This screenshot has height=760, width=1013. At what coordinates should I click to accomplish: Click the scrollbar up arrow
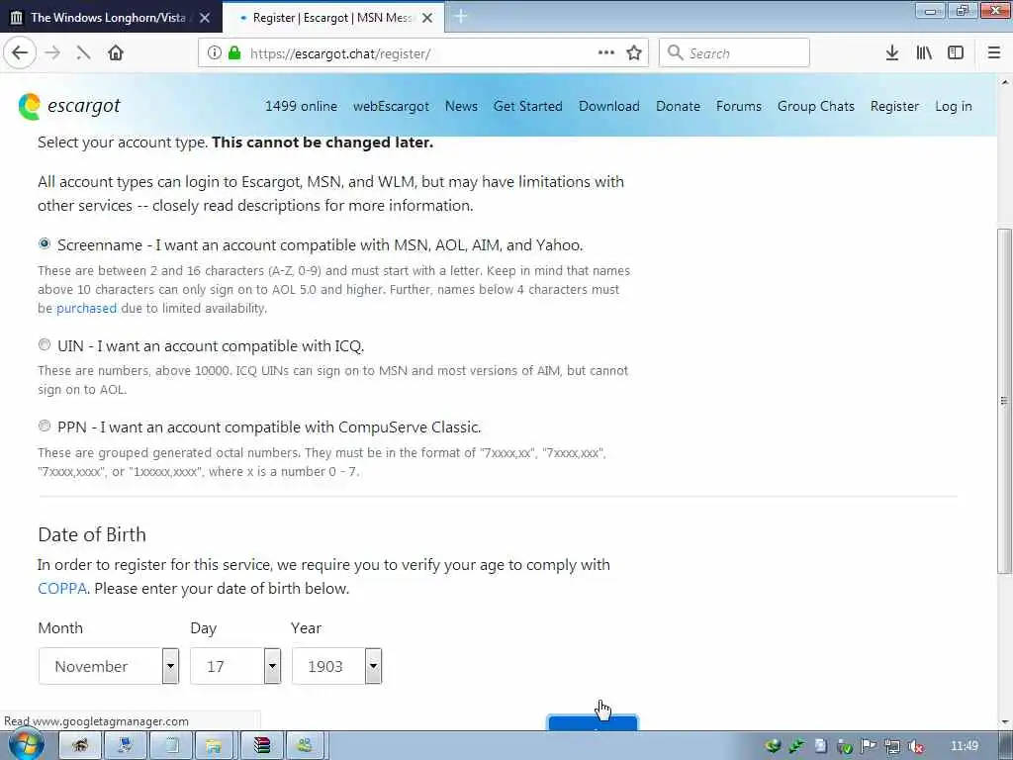click(1004, 82)
